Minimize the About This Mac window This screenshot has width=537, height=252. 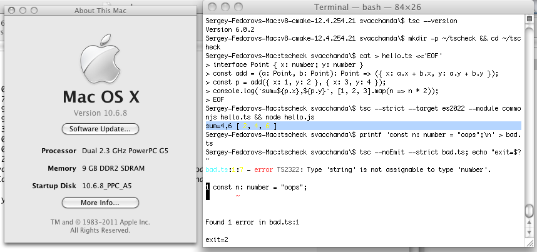23,11
